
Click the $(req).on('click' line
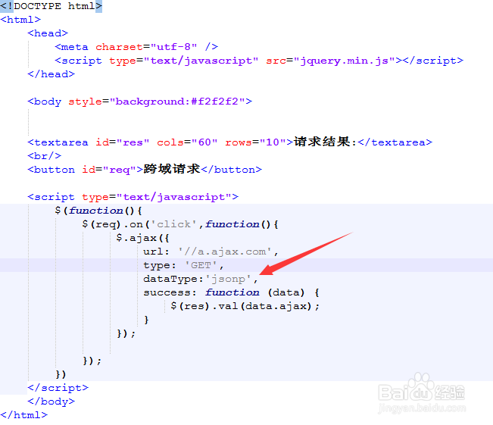click(179, 224)
